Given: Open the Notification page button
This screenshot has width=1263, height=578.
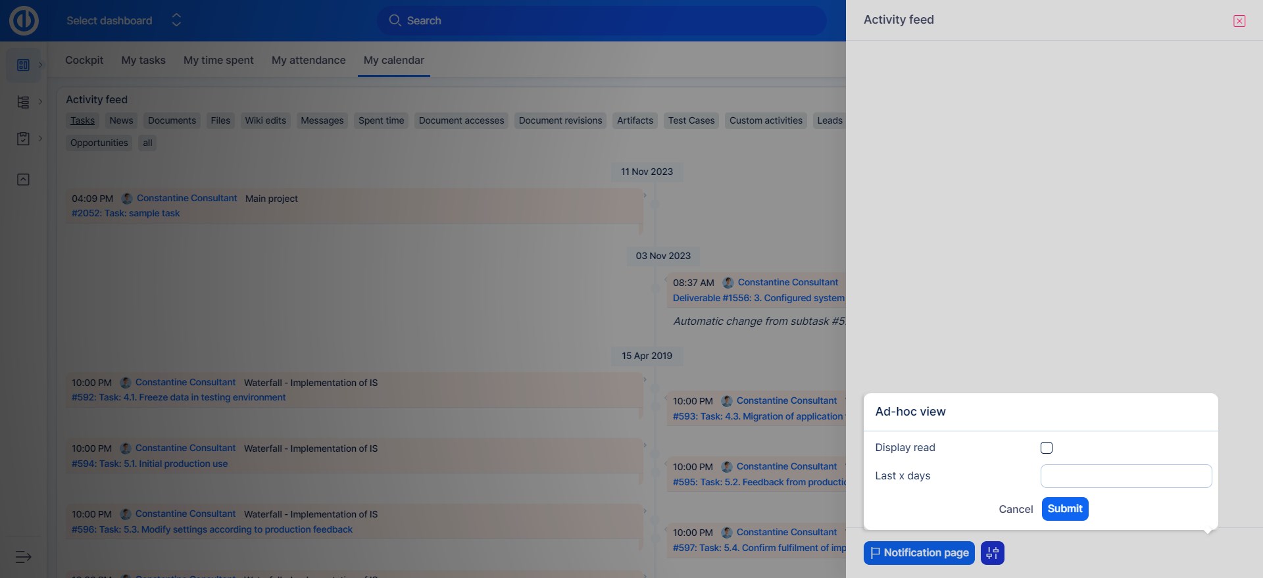Looking at the screenshot, I should pos(918,553).
